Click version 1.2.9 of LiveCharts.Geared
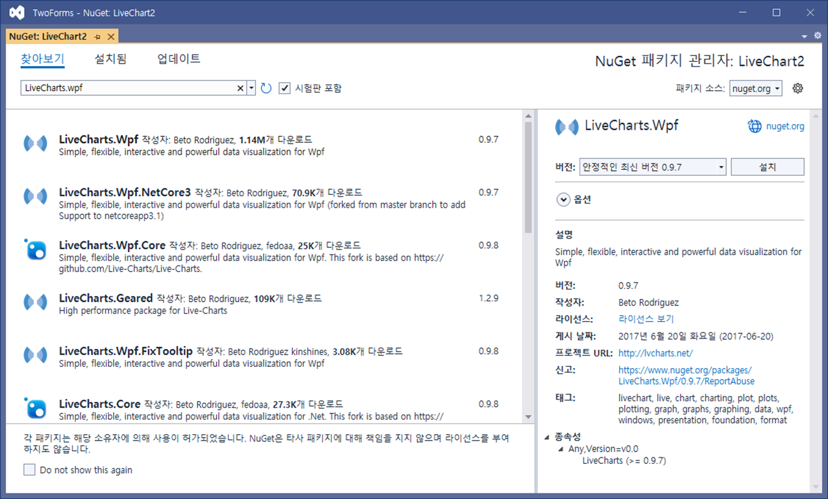This screenshot has height=499, width=828. 489,298
